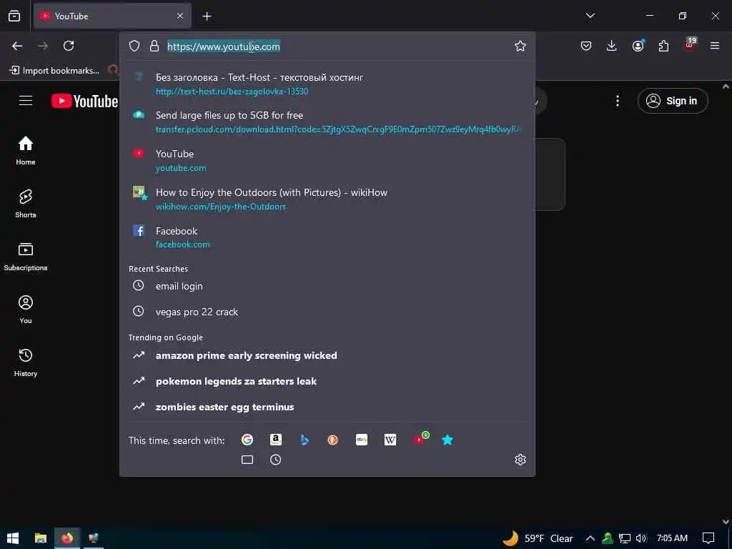
Task: Click the site security padlock icon
Action: [x=154, y=46]
